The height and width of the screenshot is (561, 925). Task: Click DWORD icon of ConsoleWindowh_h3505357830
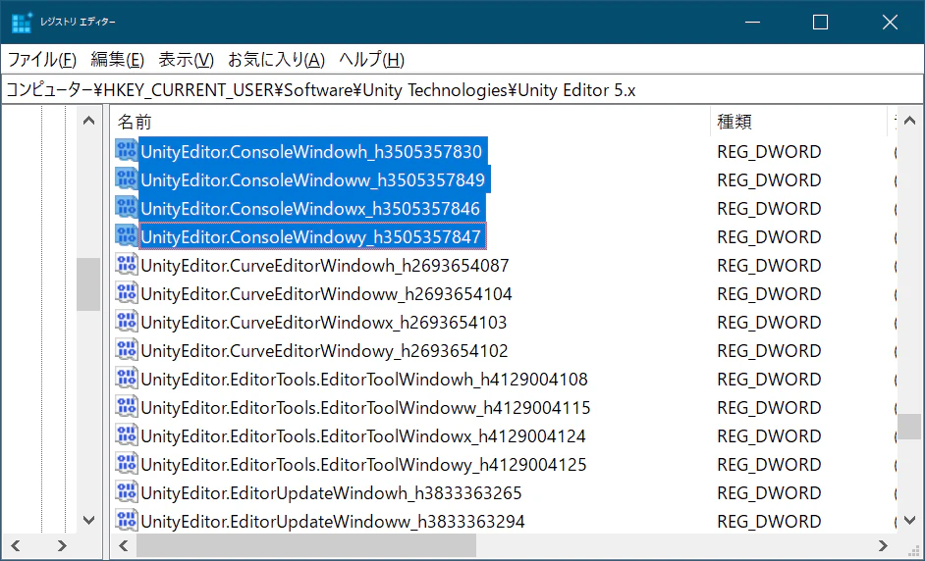(x=127, y=151)
